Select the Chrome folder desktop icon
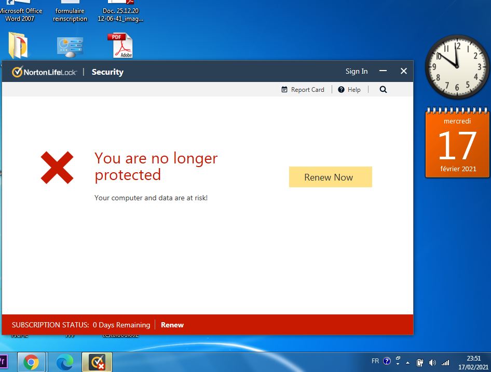Screen dimensions: 491x372 [18, 46]
